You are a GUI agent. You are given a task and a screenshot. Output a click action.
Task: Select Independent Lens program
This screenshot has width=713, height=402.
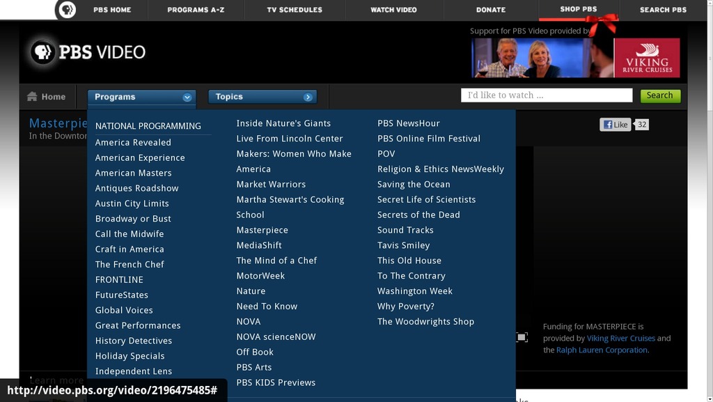[x=134, y=371]
